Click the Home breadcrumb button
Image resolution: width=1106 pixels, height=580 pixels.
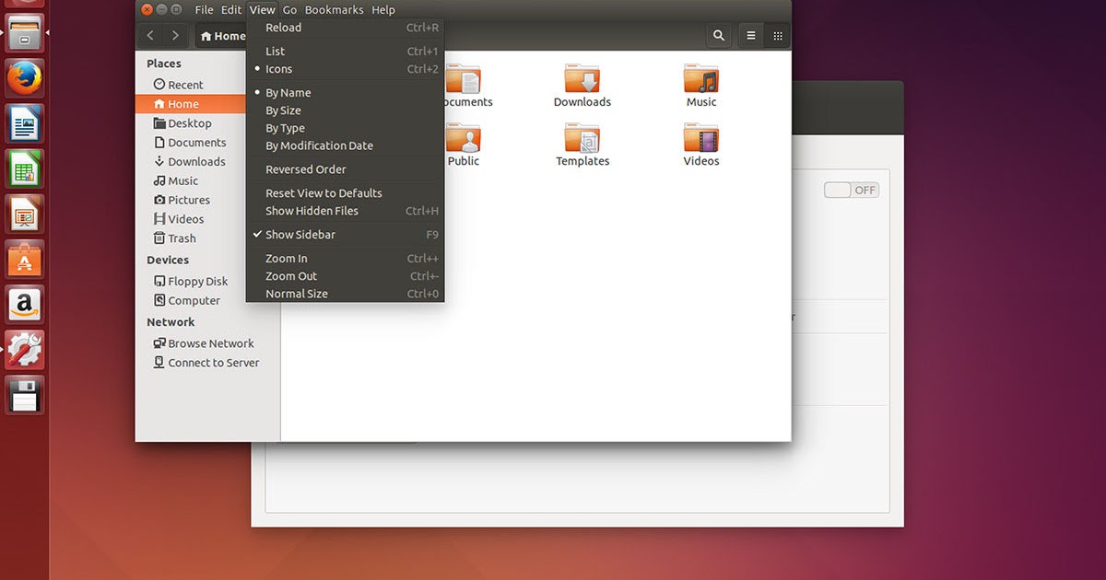click(x=221, y=35)
